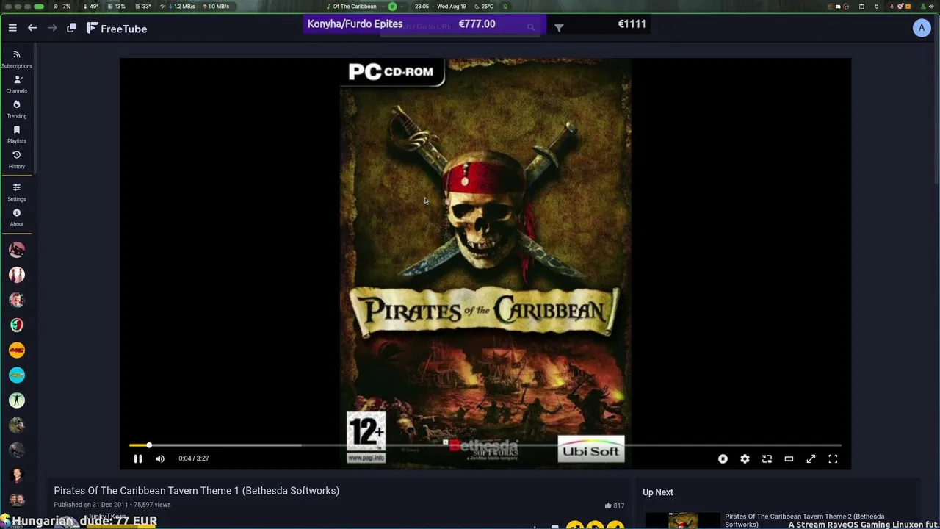940x529 pixels.
Task: Go back with the left arrow
Action: [32, 28]
